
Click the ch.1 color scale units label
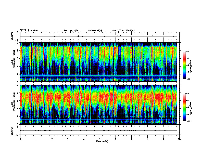click(191, 67)
